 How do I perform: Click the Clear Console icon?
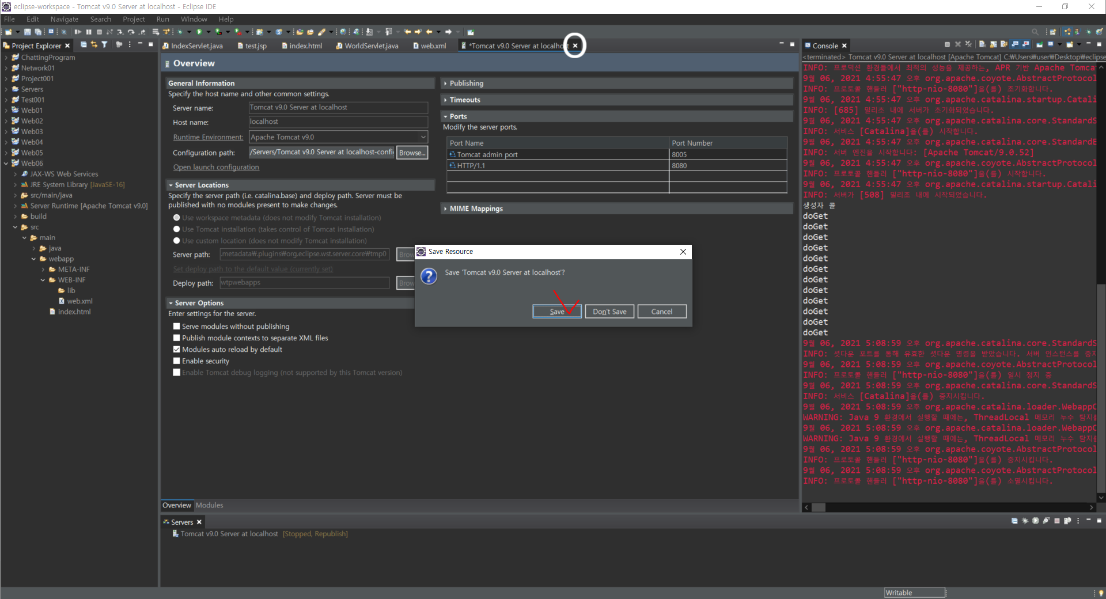(x=982, y=44)
